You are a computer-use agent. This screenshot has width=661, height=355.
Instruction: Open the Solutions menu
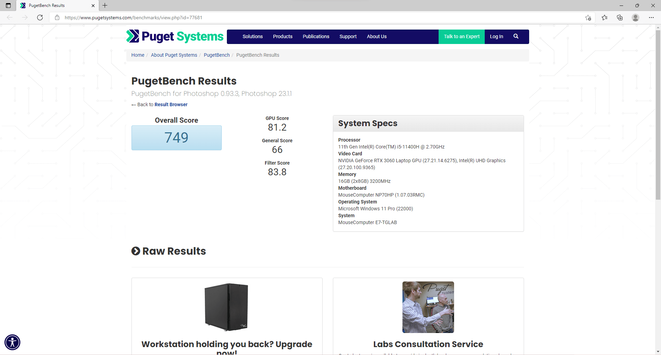(x=253, y=36)
